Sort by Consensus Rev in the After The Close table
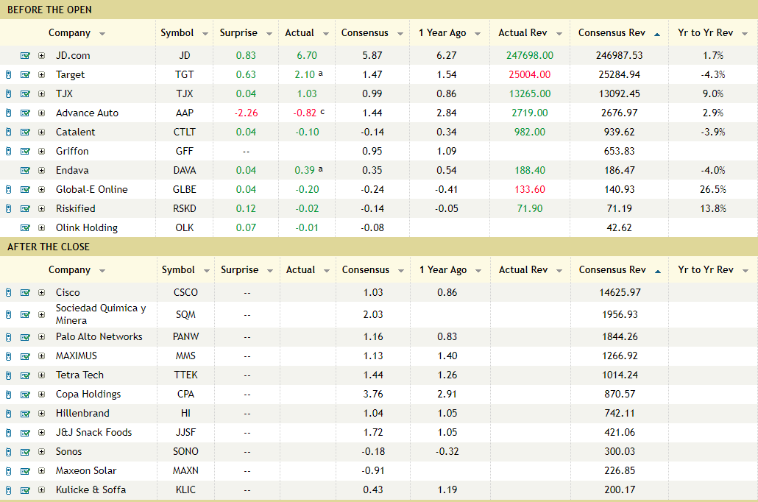The image size is (758, 502). (x=612, y=270)
